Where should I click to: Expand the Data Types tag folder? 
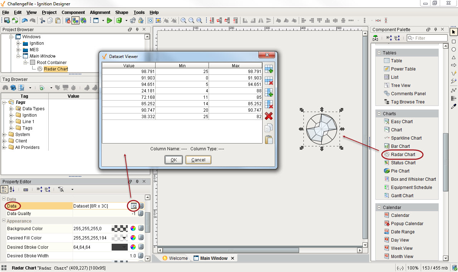11,109
